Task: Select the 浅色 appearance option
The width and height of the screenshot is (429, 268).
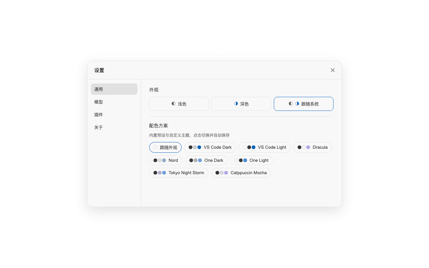Action: pos(179,104)
